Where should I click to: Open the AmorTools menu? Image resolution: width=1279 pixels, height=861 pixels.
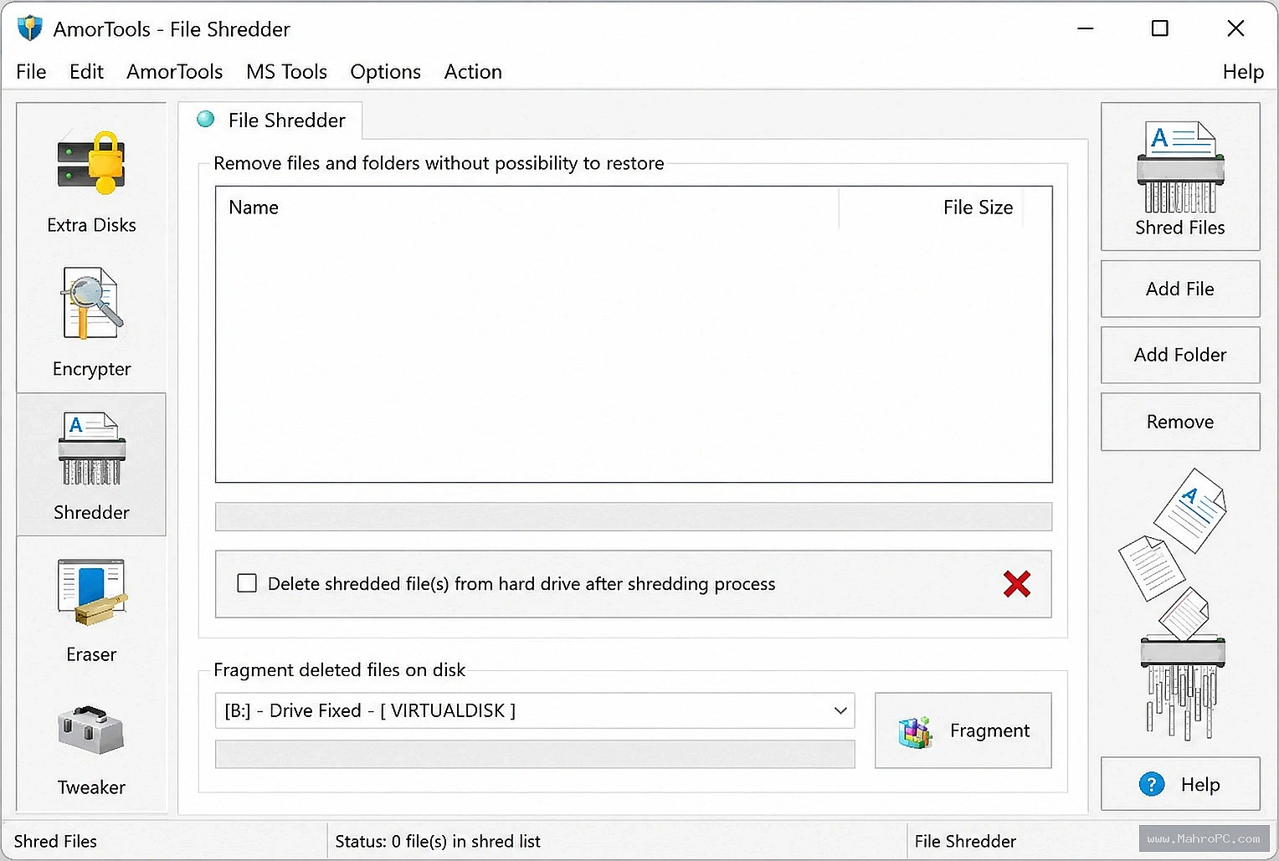[x=175, y=72]
